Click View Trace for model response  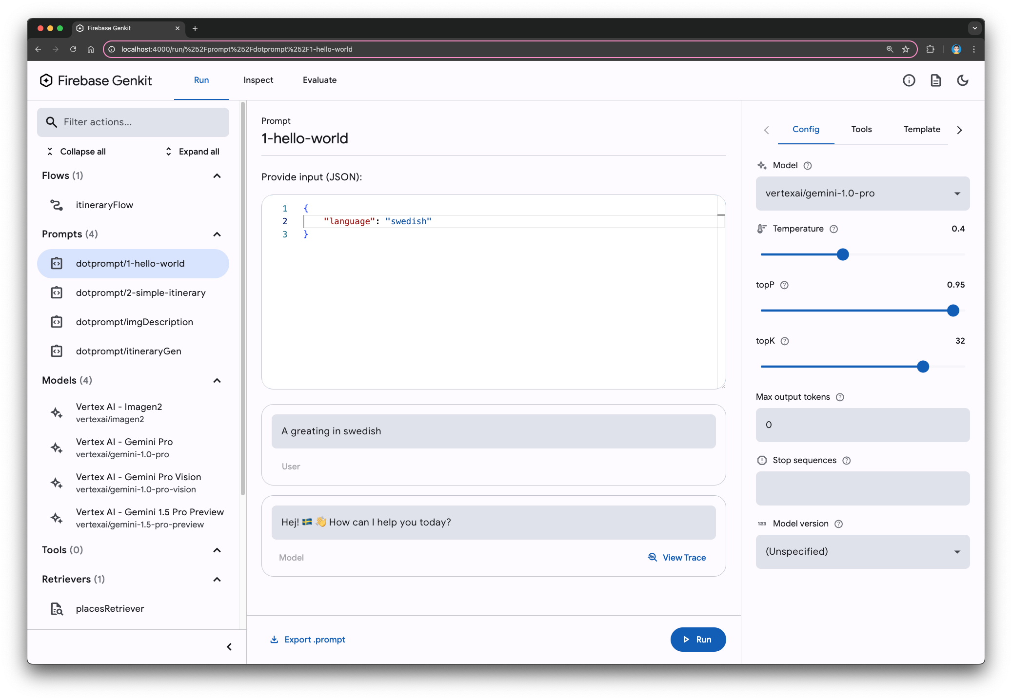(x=676, y=556)
